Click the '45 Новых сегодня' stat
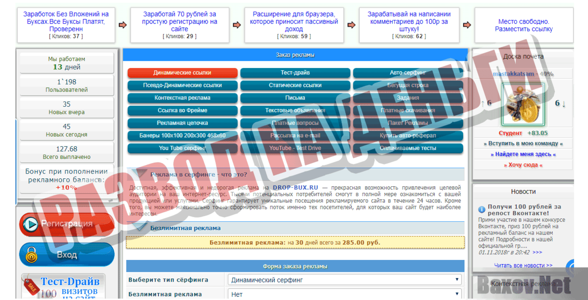Screen dimensions: 588x300 coord(66,130)
